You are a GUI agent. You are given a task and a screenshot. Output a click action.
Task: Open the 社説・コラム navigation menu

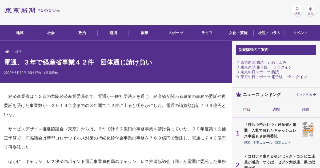click(x=269, y=33)
